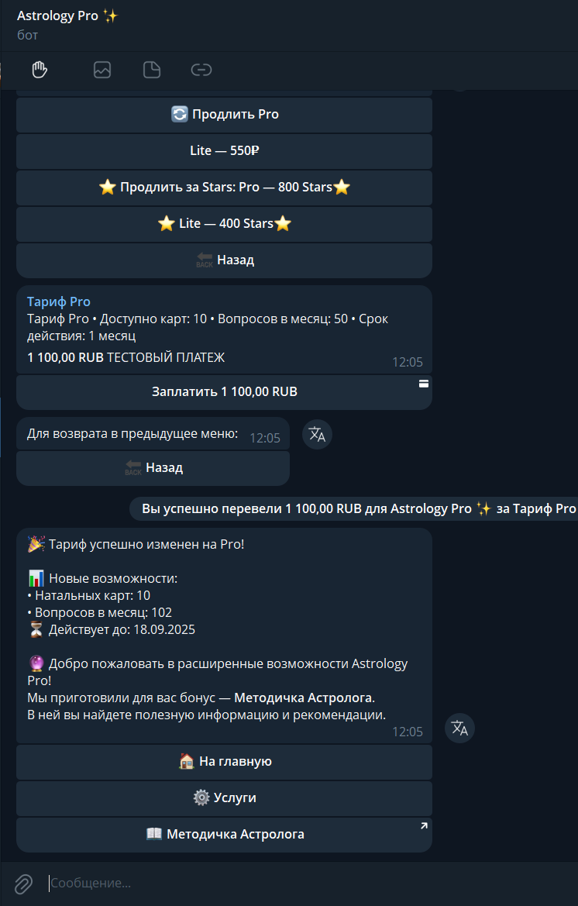Click card icon on pay button
Screen dimensions: 578x906
tap(423, 384)
